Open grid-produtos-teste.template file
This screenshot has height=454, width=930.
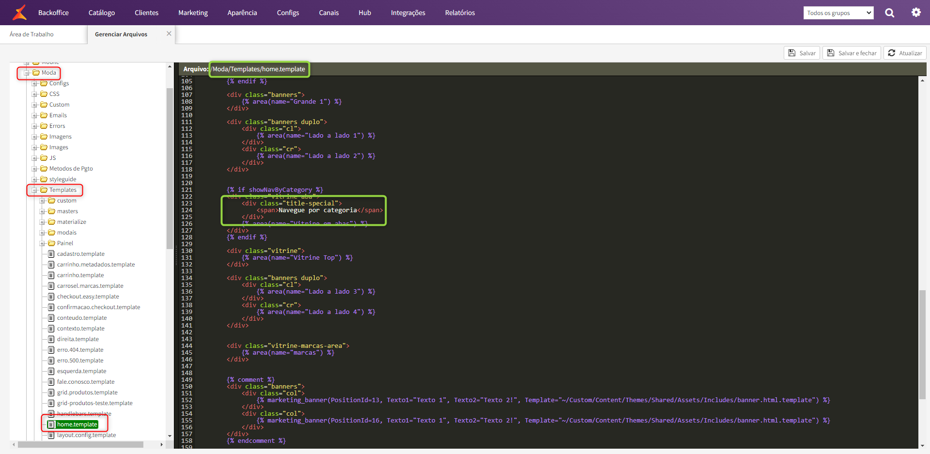click(x=94, y=403)
